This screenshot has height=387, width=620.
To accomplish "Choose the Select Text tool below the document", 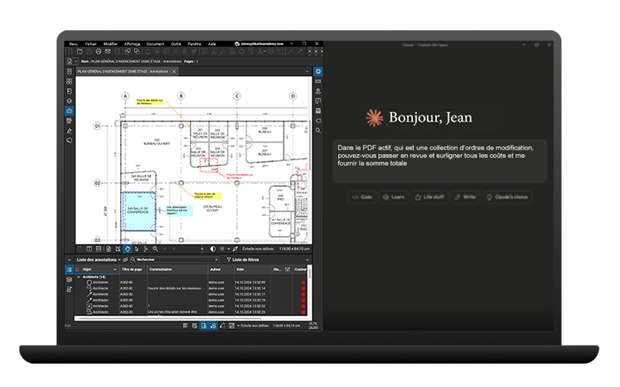I will [x=146, y=248].
